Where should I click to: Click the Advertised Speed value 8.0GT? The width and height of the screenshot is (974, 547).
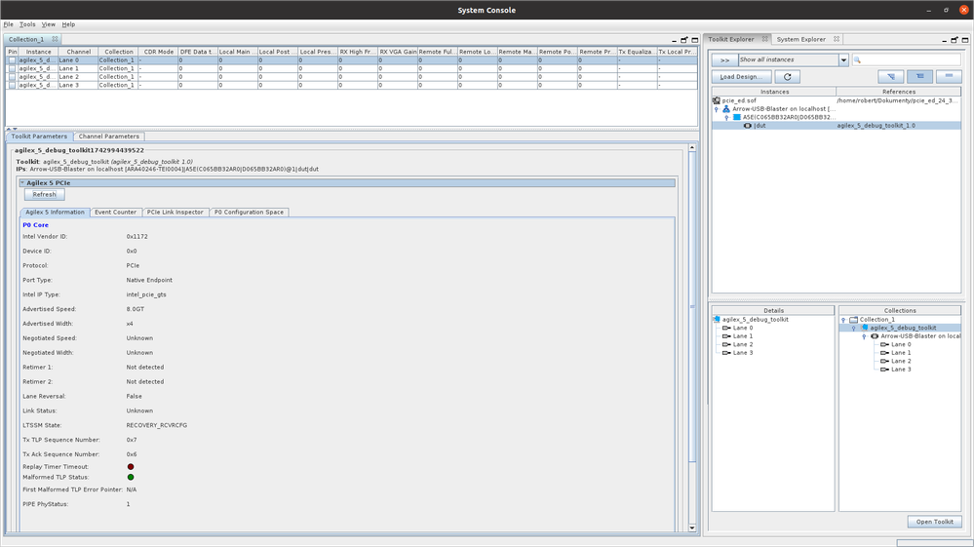(136, 309)
